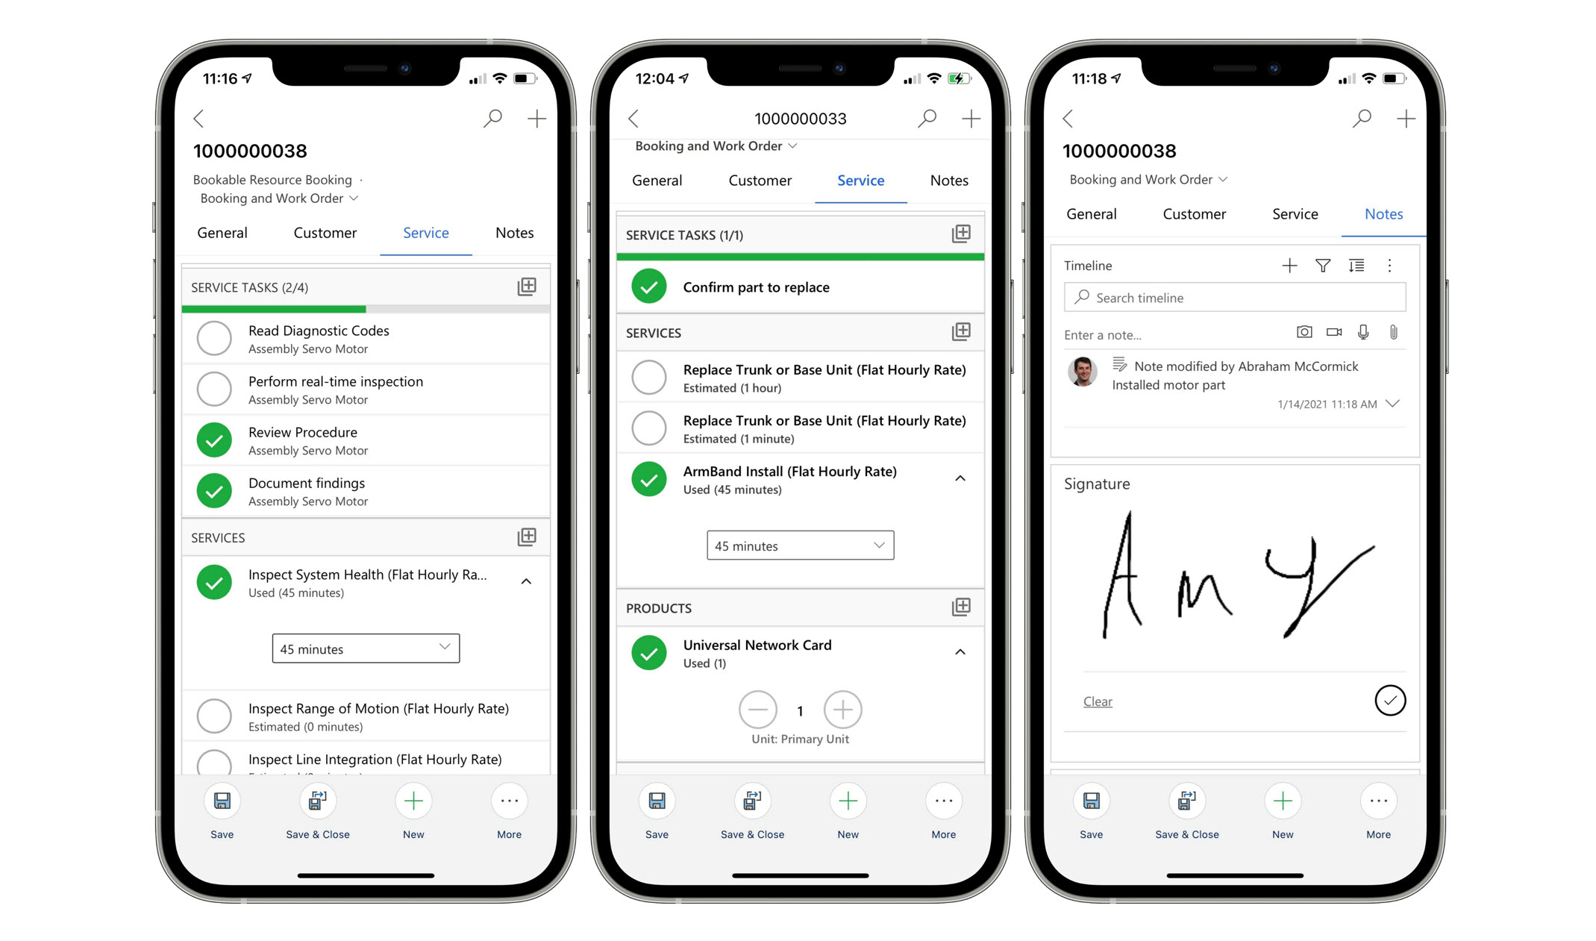Toggle the Review Procedure completed checkbox
1596x941 pixels.
pyautogui.click(x=215, y=439)
